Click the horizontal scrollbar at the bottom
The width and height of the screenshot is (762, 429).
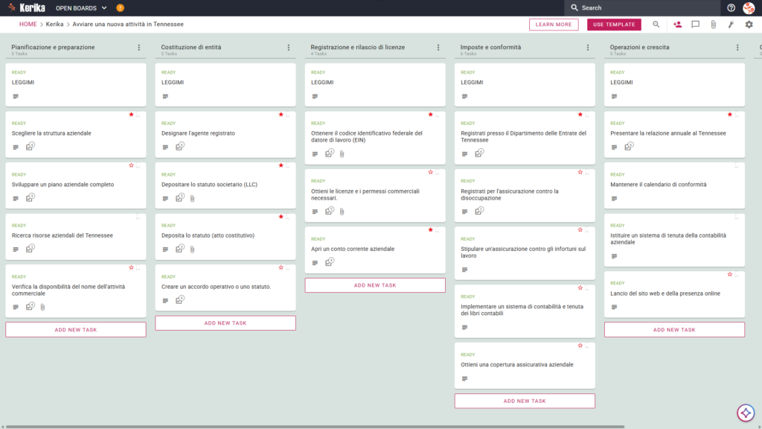click(x=315, y=427)
